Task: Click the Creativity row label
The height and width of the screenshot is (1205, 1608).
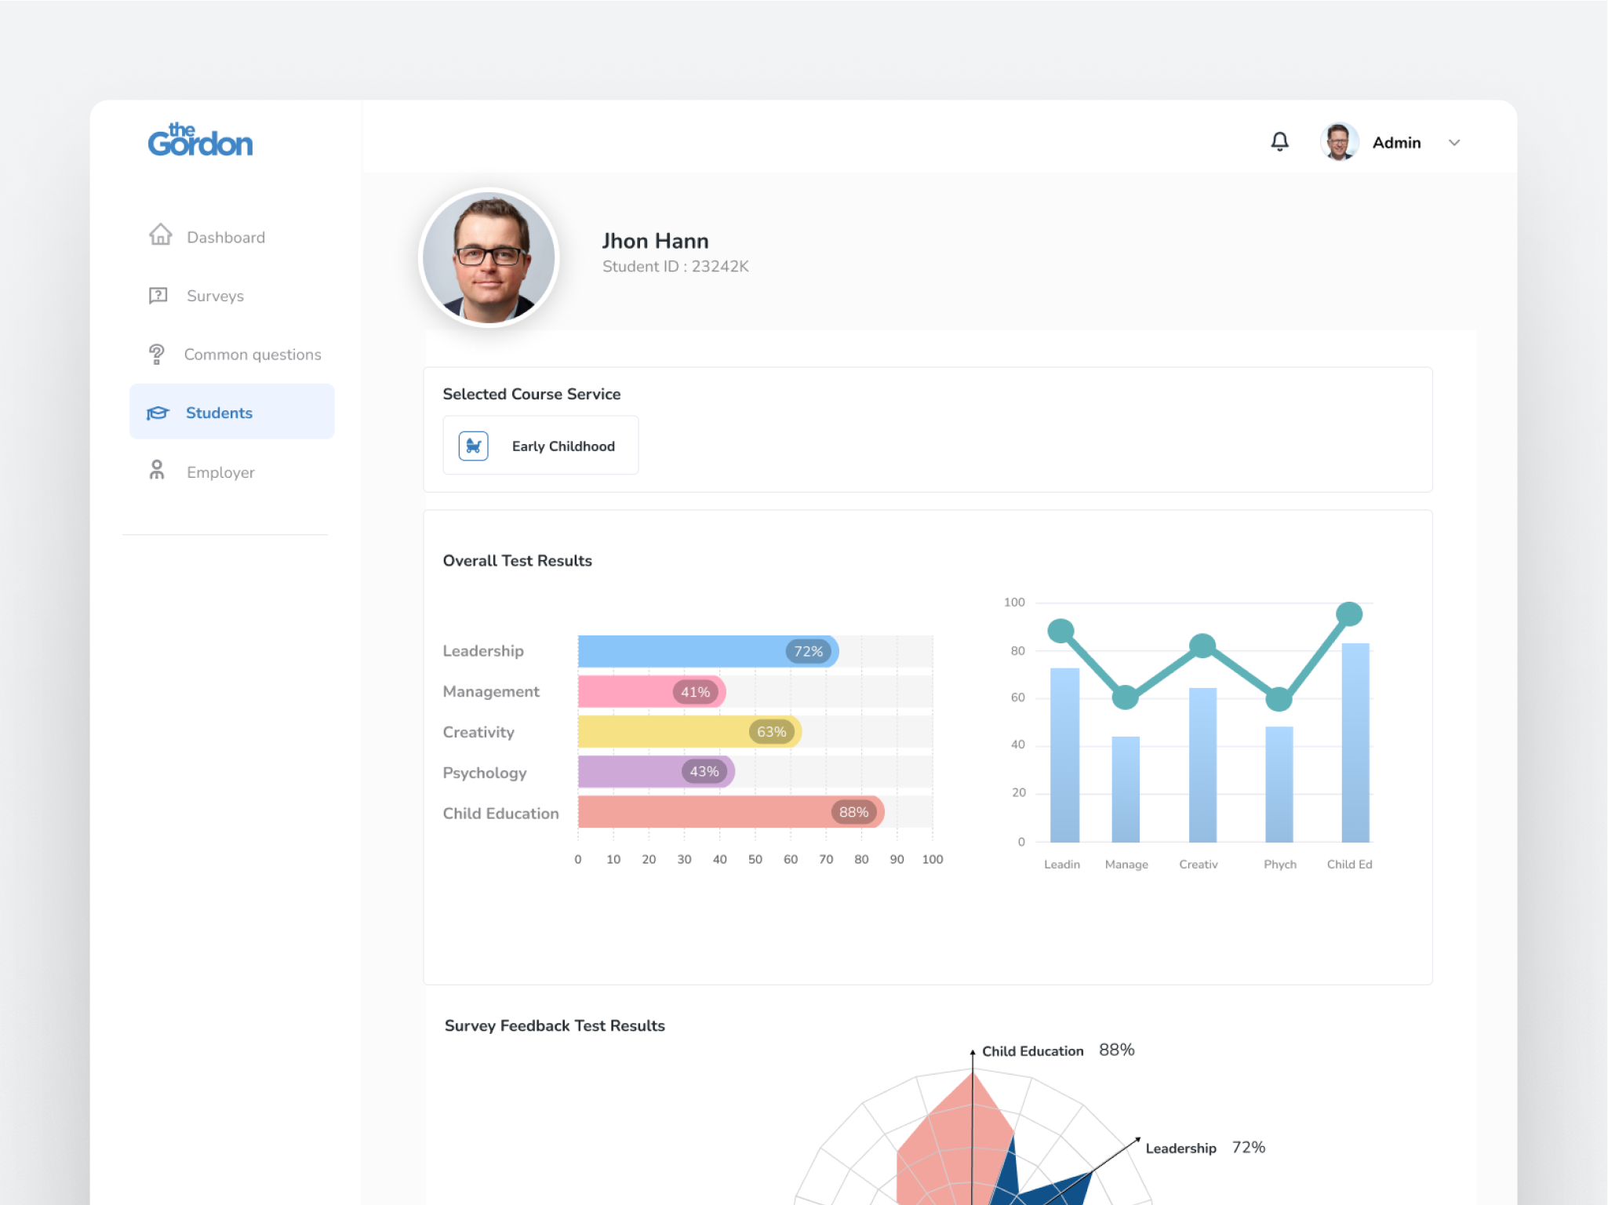Action: 478,733
